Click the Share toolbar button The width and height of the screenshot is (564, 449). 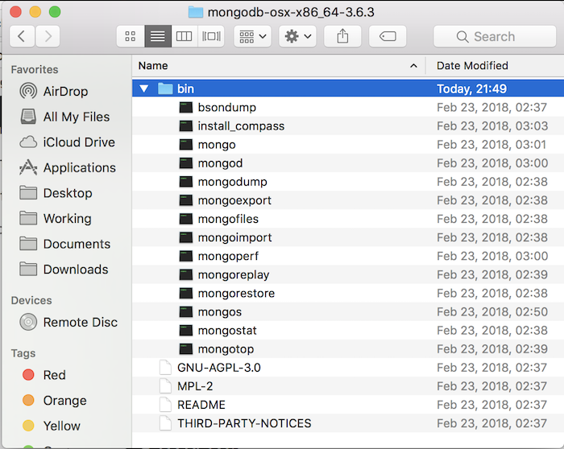(x=342, y=36)
